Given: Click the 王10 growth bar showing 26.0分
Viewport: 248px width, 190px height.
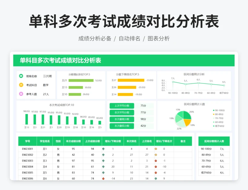Looking at the screenshot, I should pos(75,94).
